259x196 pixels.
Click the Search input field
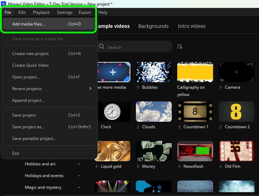pyautogui.click(x=135, y=47)
